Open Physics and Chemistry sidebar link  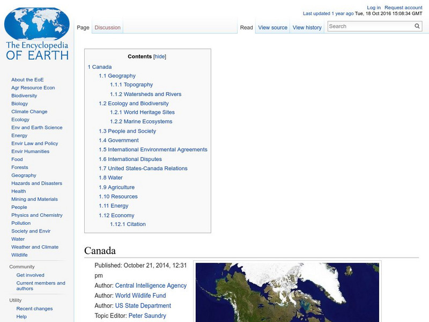click(36, 215)
